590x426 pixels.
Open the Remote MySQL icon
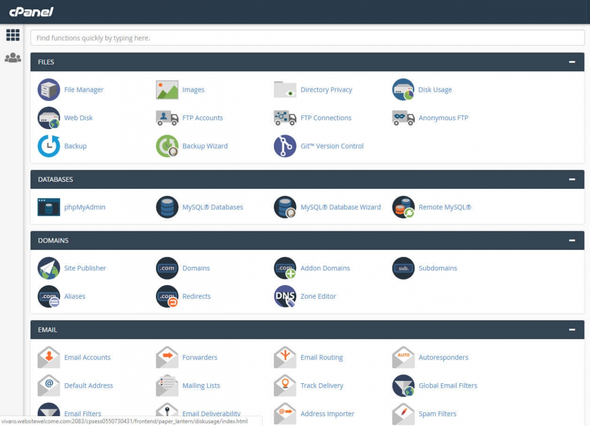click(403, 207)
